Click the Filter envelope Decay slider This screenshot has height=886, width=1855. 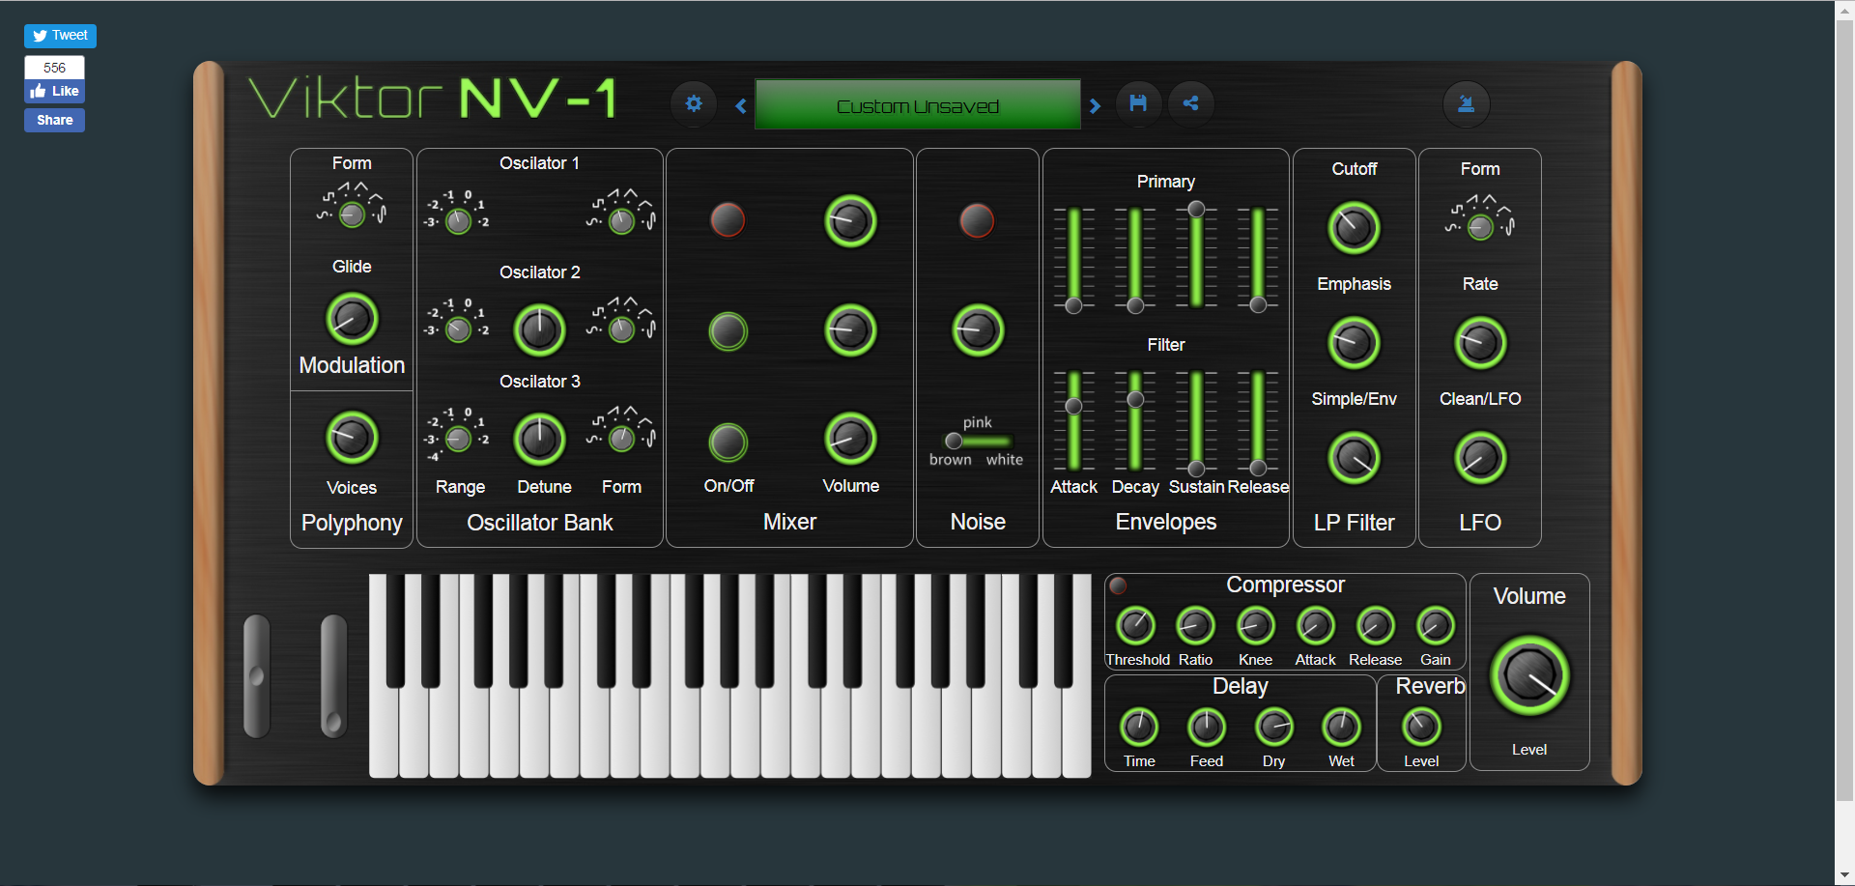click(1135, 421)
